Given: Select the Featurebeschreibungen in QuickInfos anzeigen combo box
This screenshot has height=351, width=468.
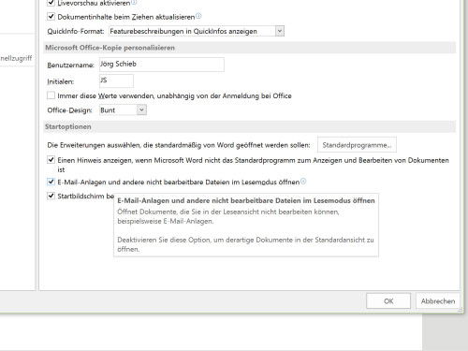Looking at the screenshot, I should [x=197, y=31].
